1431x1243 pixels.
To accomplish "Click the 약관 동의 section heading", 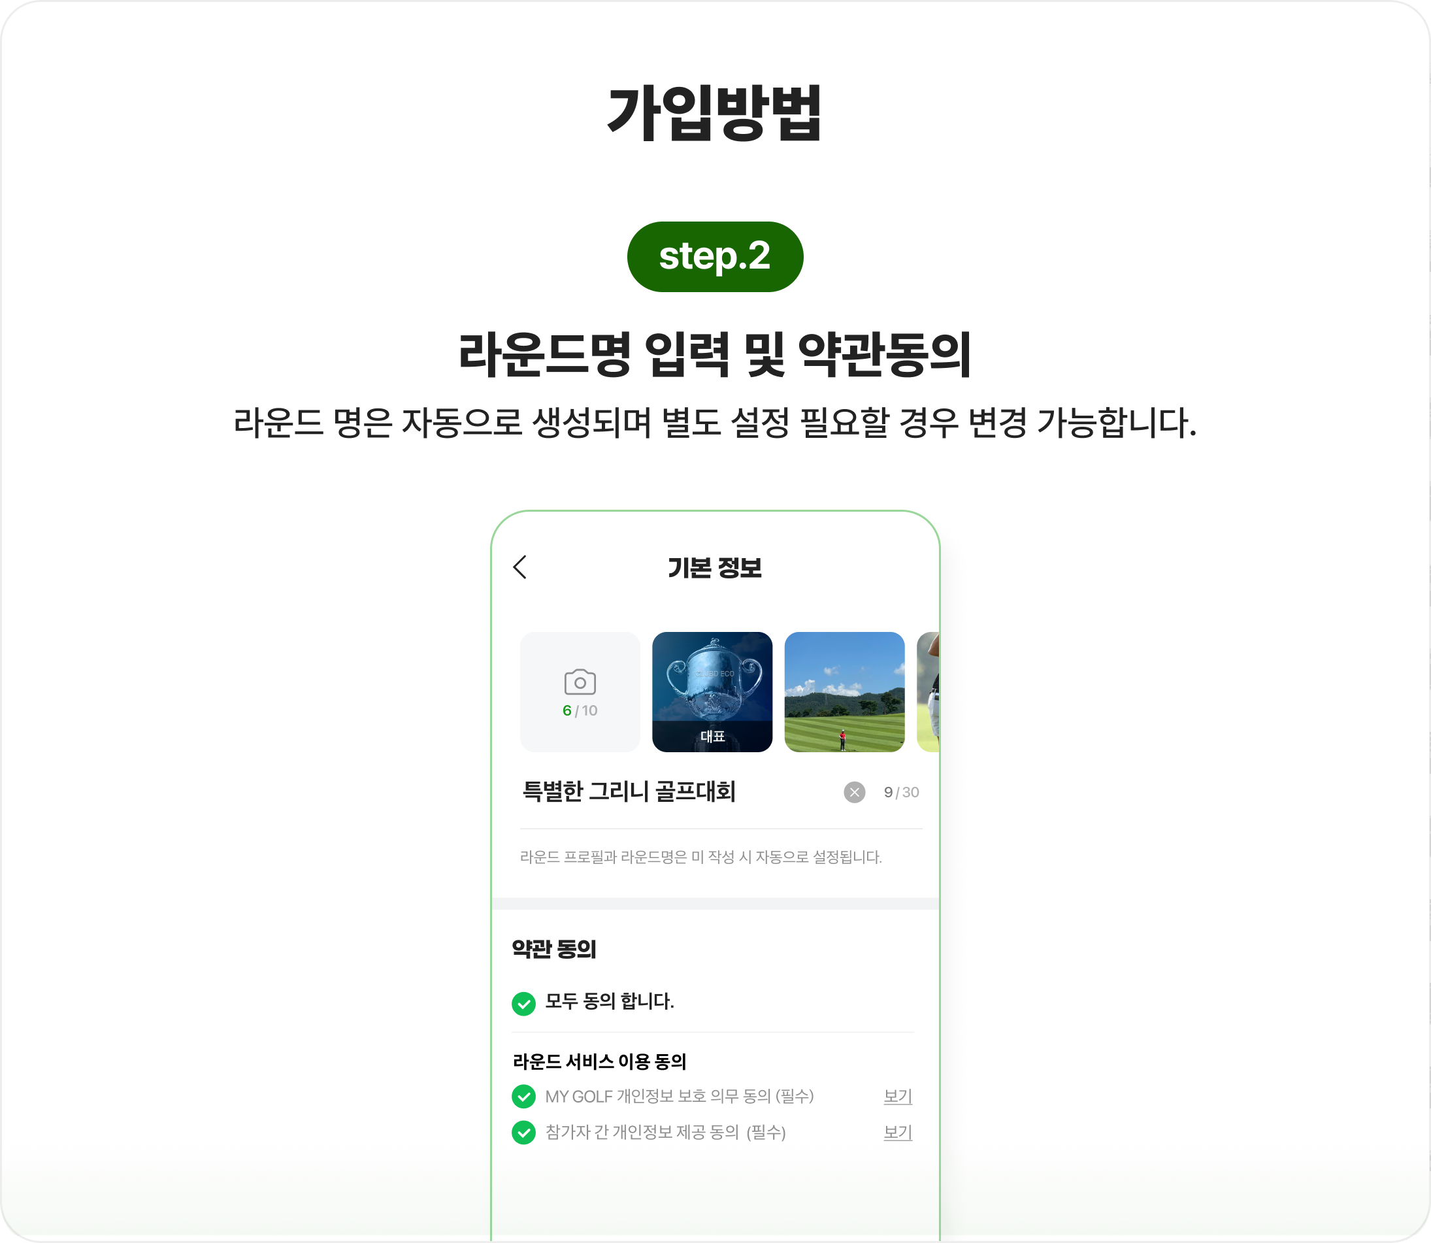I will tap(553, 948).
